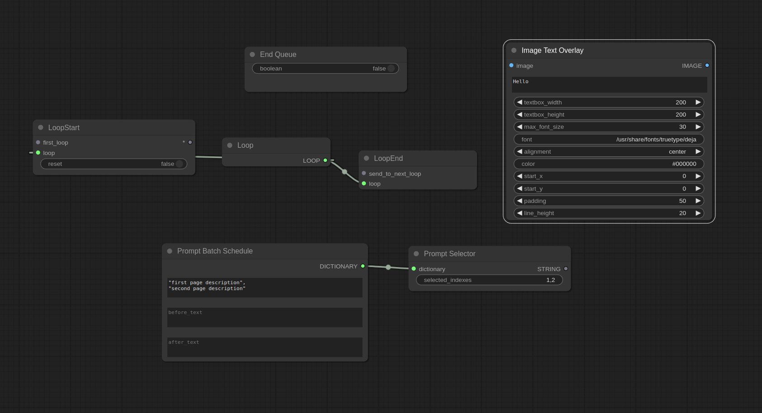Viewport: 762px width, 413px height.
Task: Collapse the Prompt Batch Schedule node via its title dot
Action: click(x=170, y=251)
